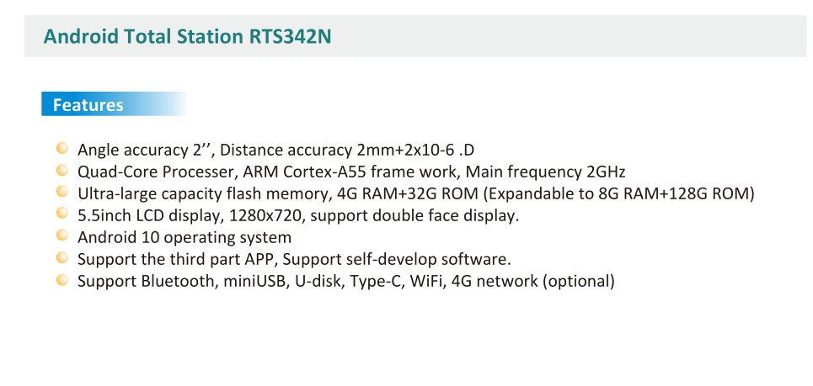813x386 pixels.
Task: Click '(Expandable to 8G RAM+128G ROM)' text
Action: tap(618, 194)
